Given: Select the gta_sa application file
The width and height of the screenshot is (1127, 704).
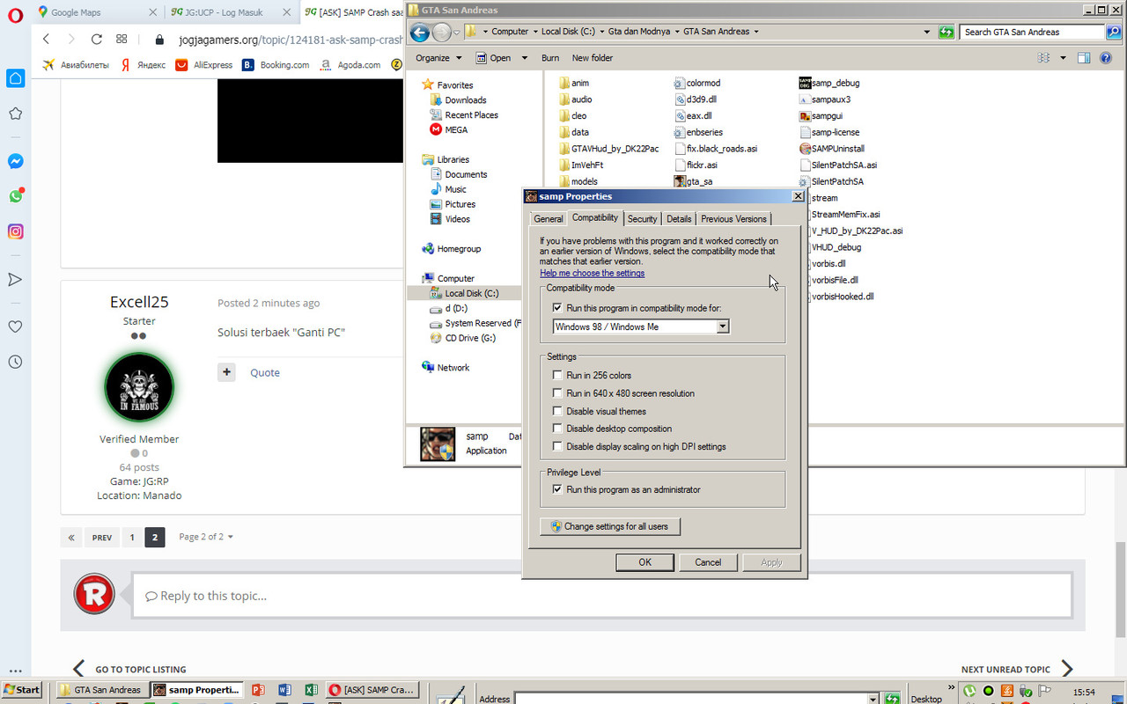Looking at the screenshot, I should pyautogui.click(x=694, y=181).
